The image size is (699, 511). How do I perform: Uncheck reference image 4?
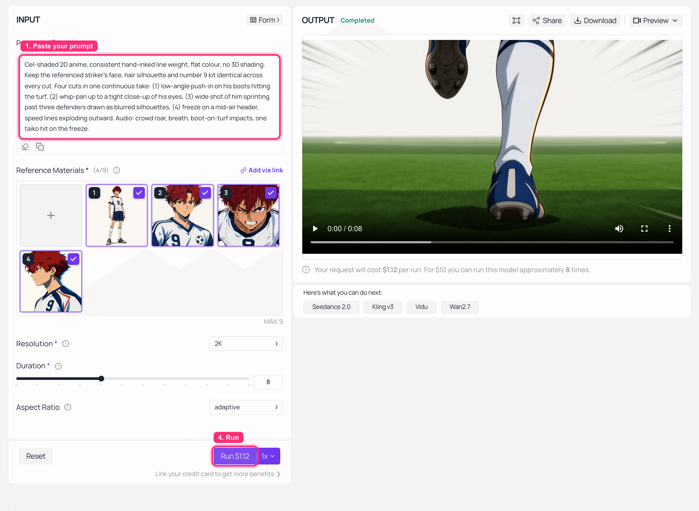(73, 259)
